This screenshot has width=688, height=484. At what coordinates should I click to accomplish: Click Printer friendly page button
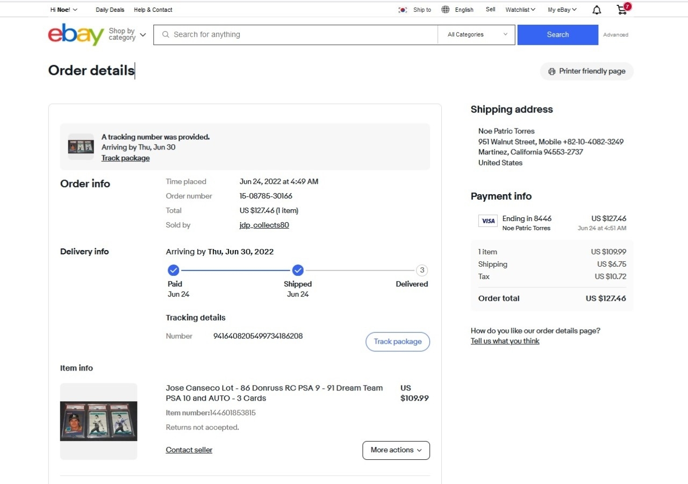[587, 71]
